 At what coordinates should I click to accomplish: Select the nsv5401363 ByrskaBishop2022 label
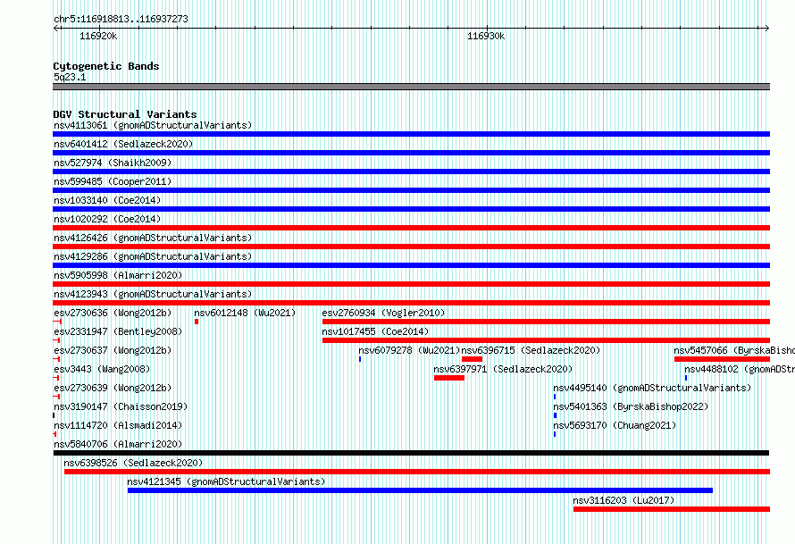pos(631,406)
